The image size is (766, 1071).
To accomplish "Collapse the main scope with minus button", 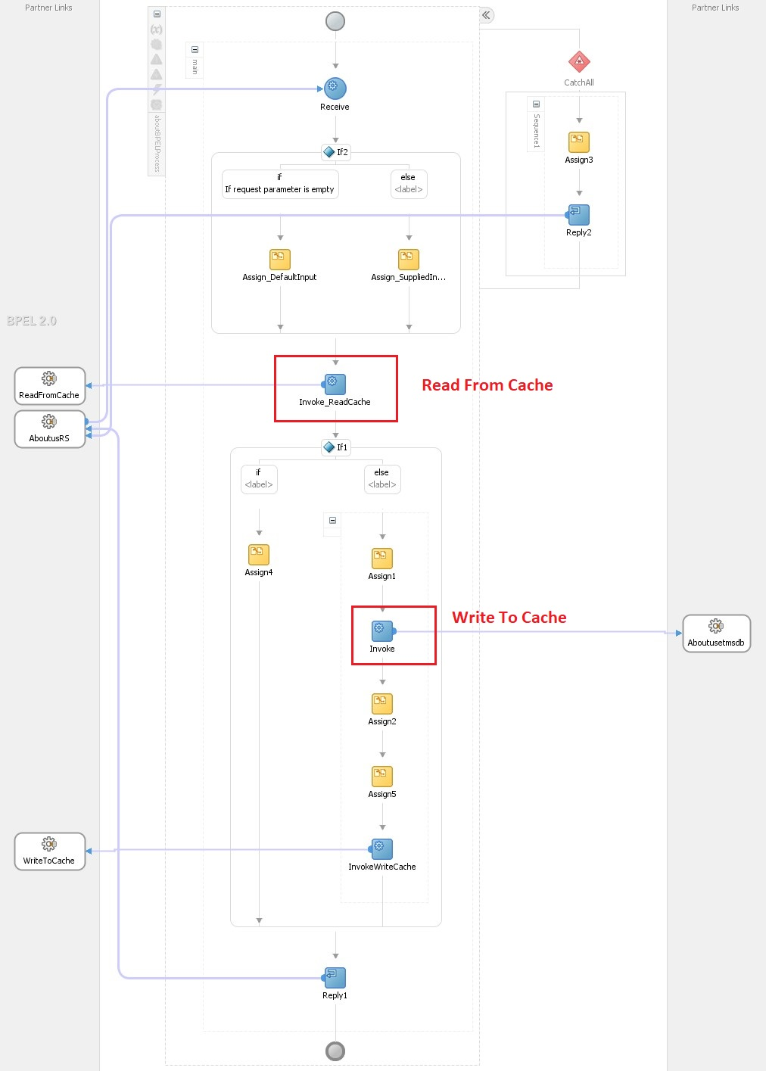I will 195,49.
